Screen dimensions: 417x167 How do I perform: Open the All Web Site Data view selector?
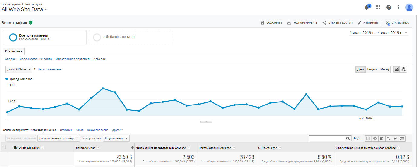(24, 9)
